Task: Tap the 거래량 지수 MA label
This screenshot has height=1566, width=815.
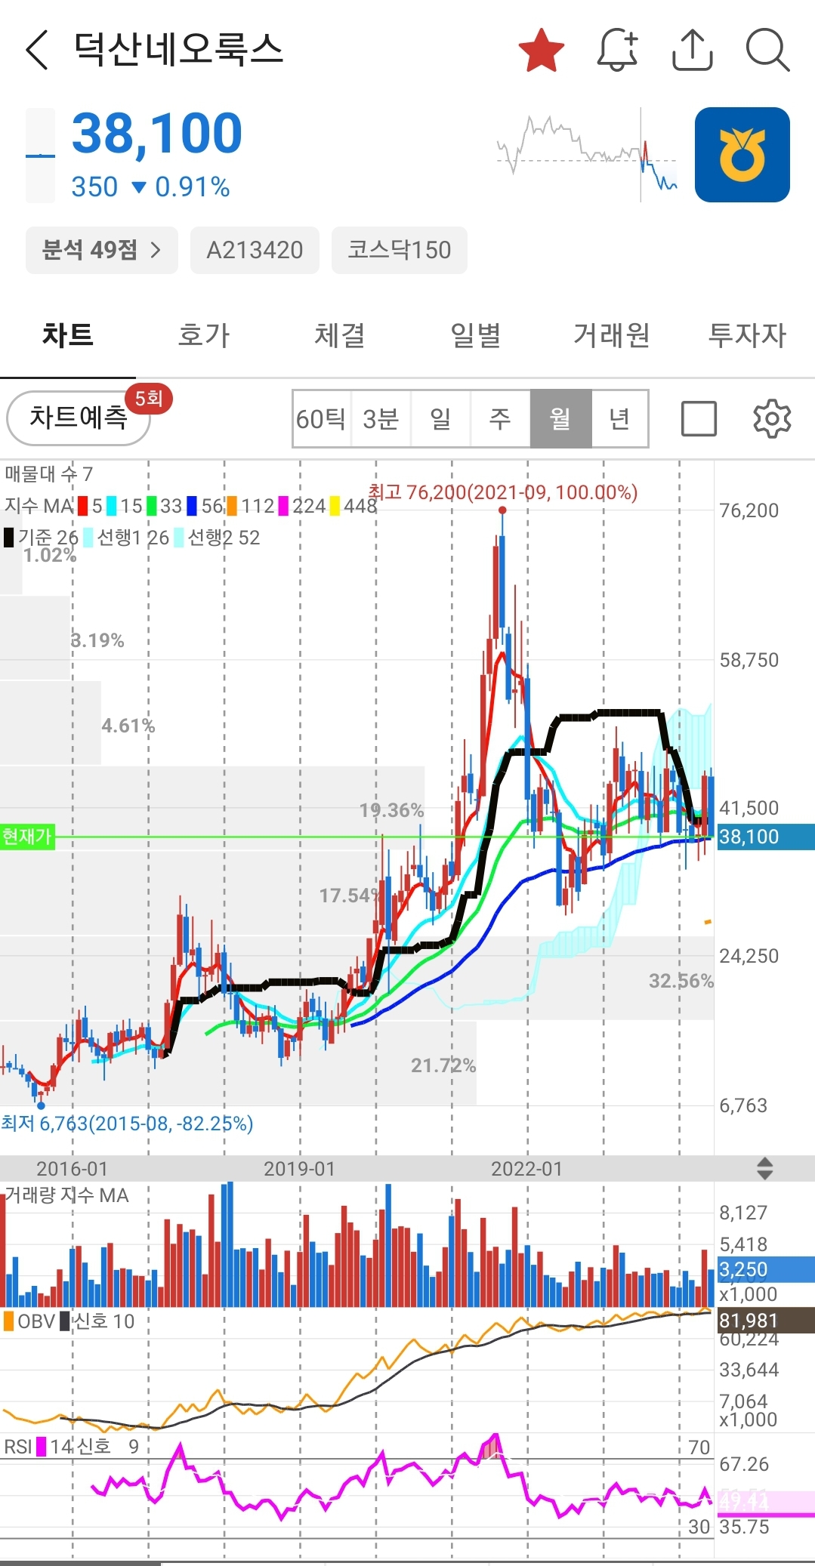Action: click(66, 1195)
